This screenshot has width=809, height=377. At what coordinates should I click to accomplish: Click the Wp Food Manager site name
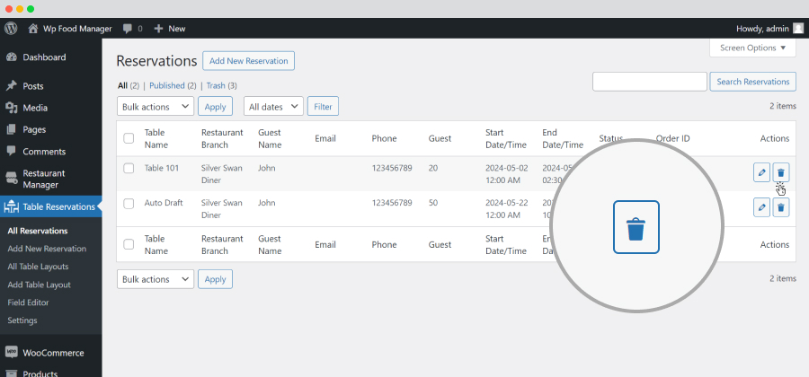click(77, 29)
